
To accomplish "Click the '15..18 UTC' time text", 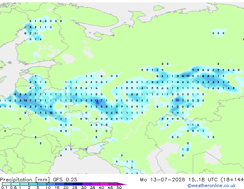I will [203, 180].
